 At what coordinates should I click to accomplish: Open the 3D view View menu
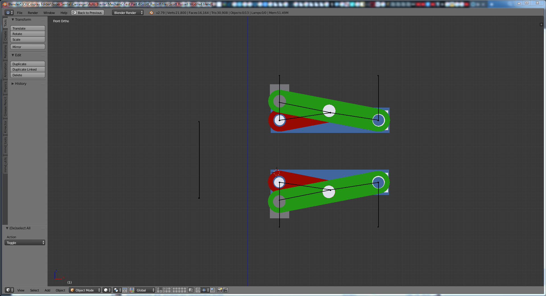pyautogui.click(x=21, y=290)
